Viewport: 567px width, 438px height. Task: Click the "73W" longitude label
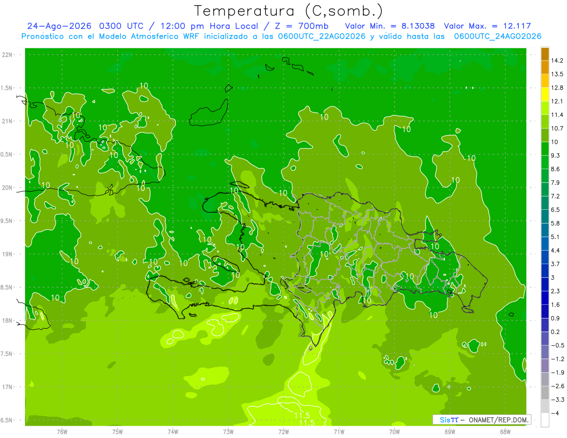click(x=228, y=432)
